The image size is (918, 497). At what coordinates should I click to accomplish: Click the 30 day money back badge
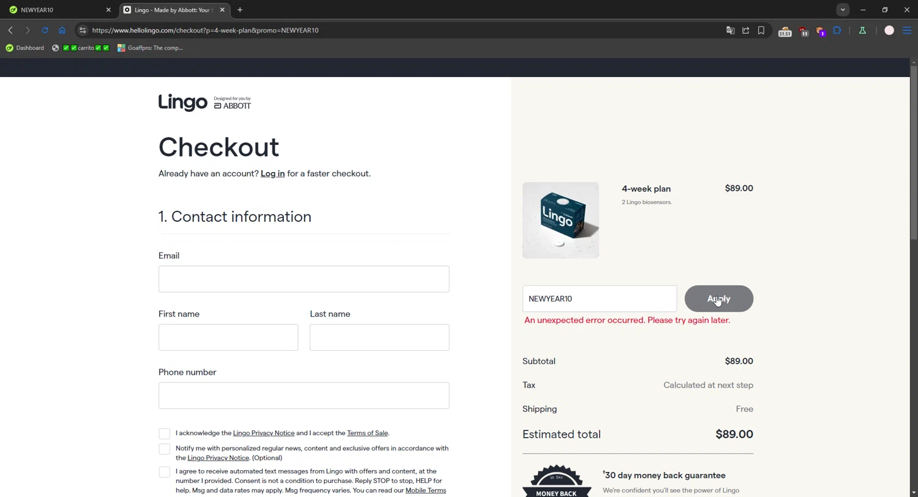(x=557, y=481)
